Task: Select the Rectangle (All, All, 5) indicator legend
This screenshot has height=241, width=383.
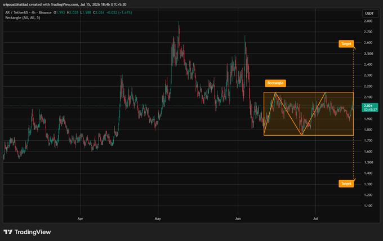Action: point(23,17)
